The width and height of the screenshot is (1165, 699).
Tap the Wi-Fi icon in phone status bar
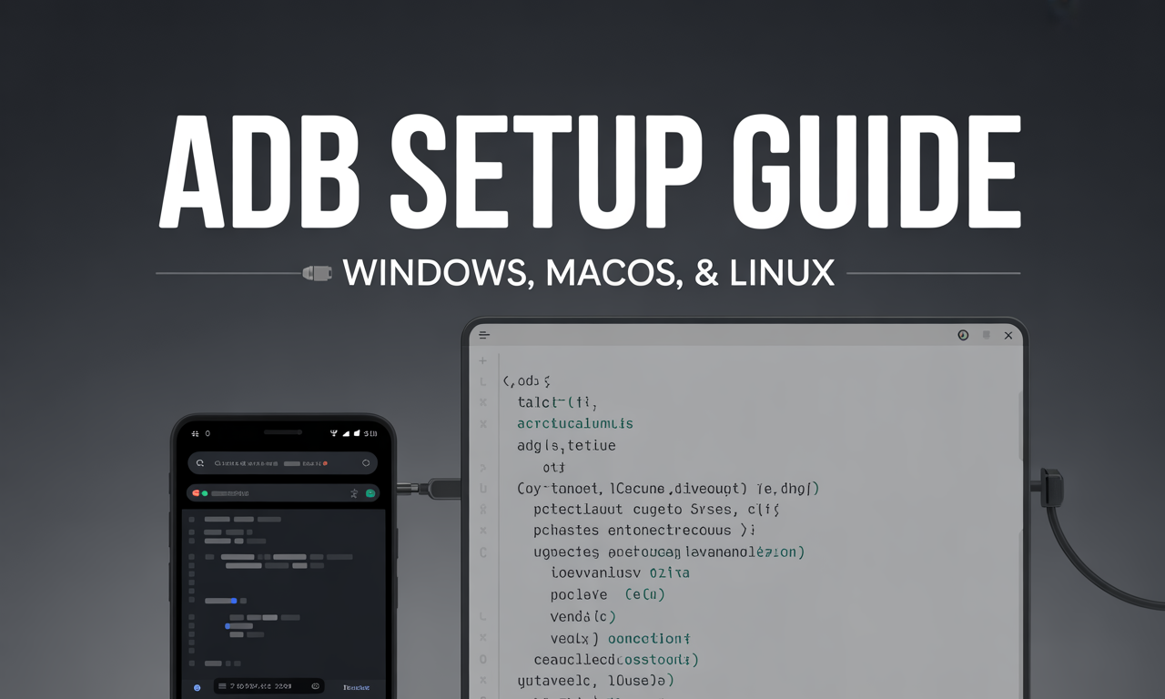(x=333, y=433)
